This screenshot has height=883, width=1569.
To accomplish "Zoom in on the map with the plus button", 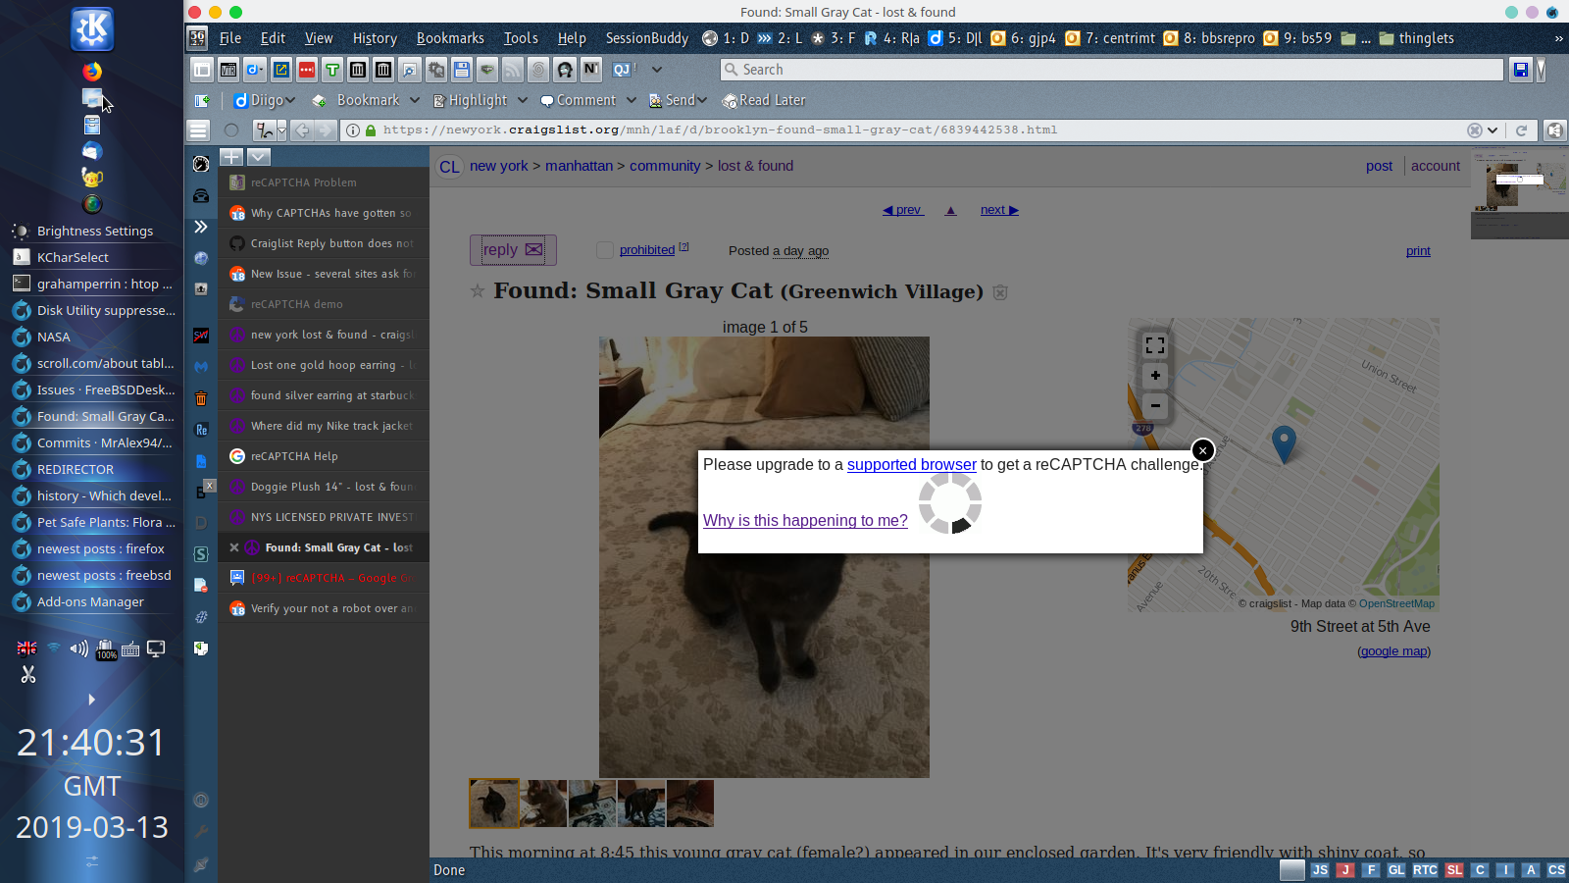I will click(1155, 376).
